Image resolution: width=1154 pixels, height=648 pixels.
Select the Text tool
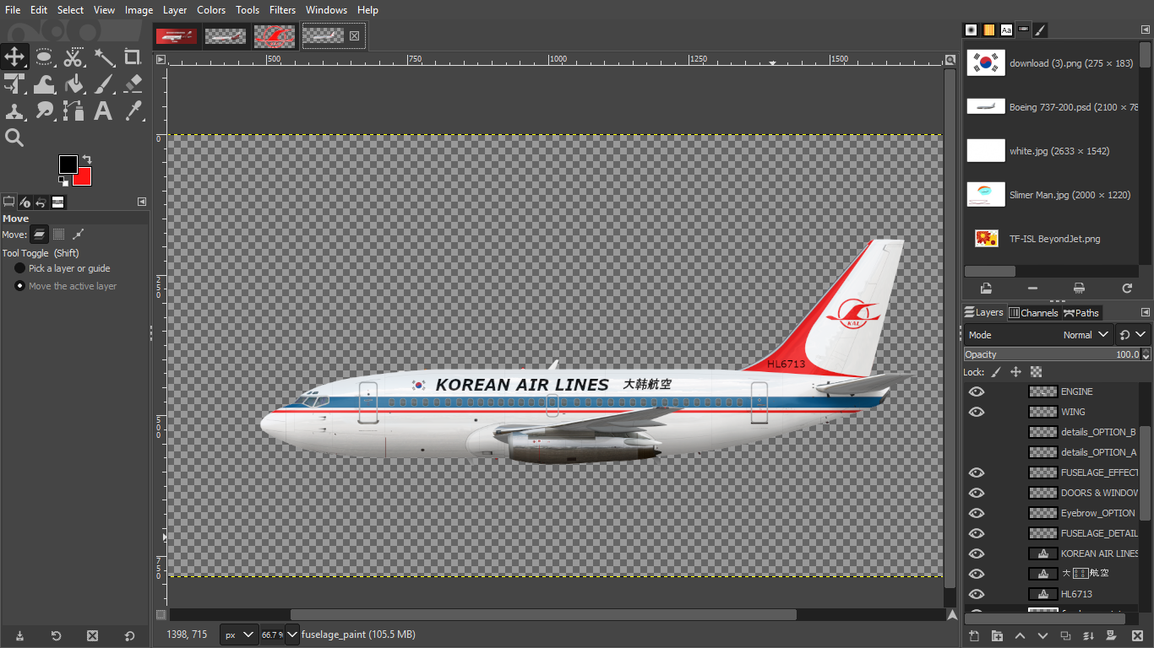[x=103, y=111]
